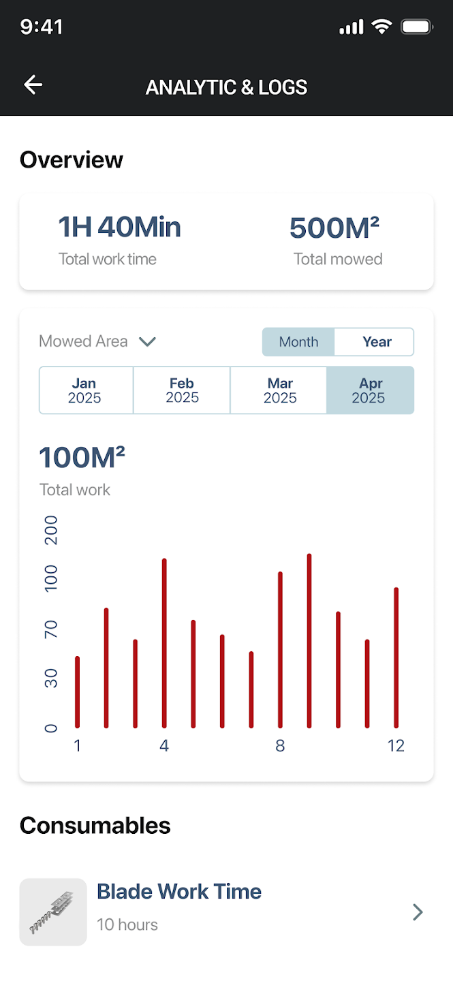Tap the 500M² total mowed value
This screenshot has height=981, width=453.
pyautogui.click(x=334, y=228)
